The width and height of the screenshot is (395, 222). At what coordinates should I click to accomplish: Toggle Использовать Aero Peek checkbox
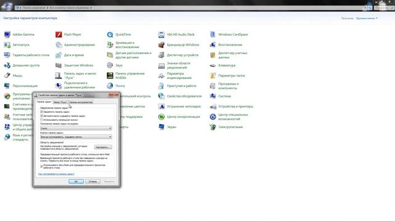41,166
